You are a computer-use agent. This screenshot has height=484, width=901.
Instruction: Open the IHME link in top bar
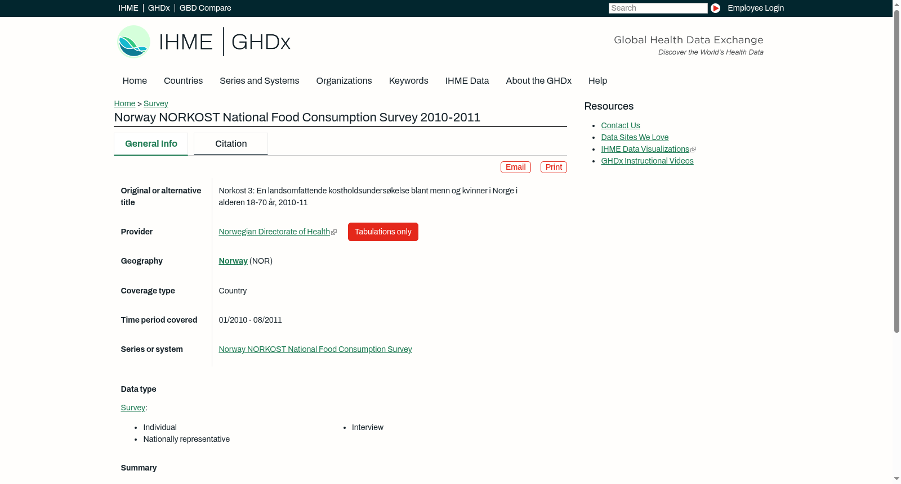coord(128,8)
